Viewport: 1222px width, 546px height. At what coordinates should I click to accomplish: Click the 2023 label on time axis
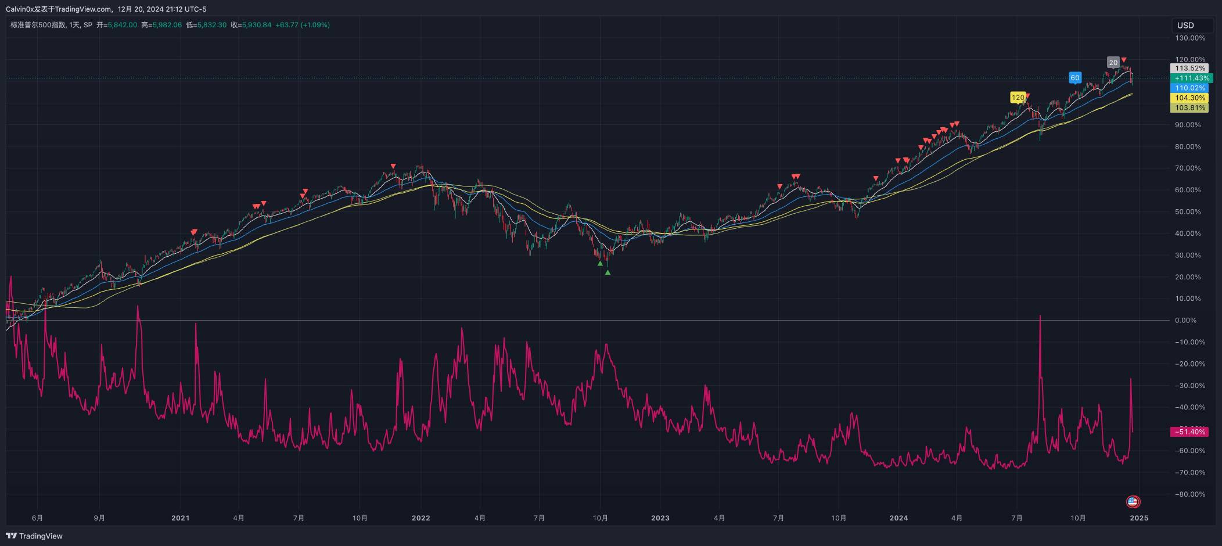point(660,518)
